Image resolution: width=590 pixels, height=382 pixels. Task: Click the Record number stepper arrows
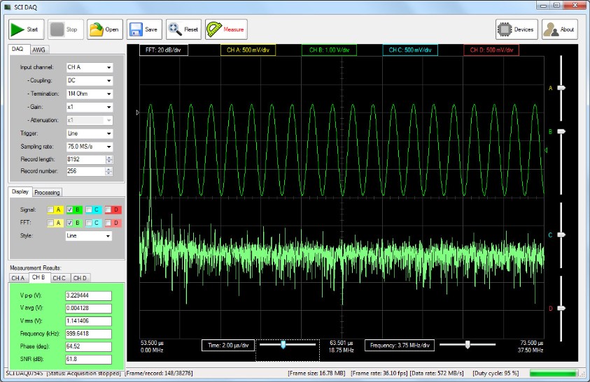coord(108,171)
